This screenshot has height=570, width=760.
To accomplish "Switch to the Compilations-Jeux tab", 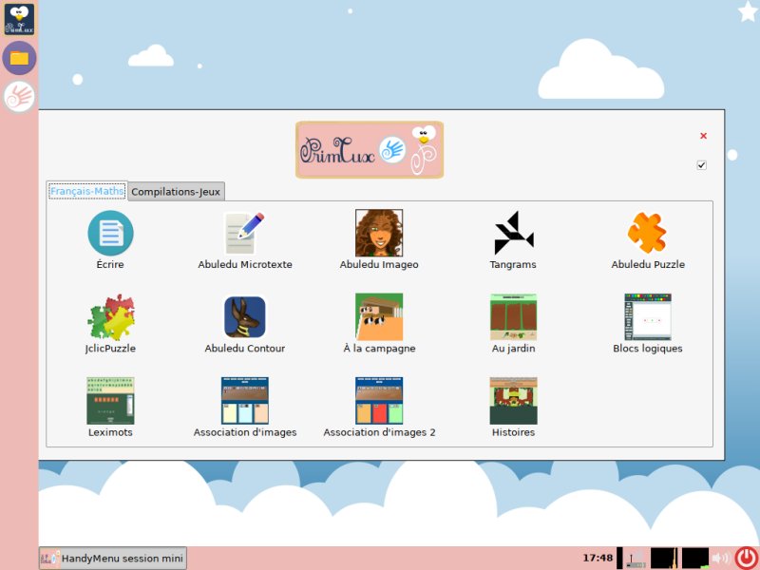I will [176, 191].
